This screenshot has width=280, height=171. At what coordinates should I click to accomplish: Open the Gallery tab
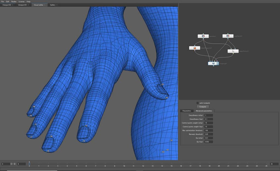52,5
